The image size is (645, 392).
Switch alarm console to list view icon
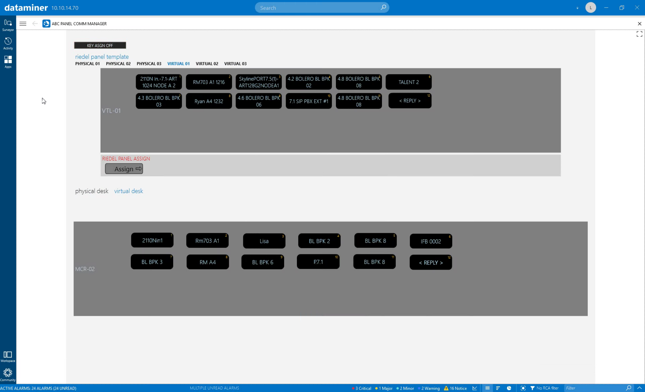[487, 388]
